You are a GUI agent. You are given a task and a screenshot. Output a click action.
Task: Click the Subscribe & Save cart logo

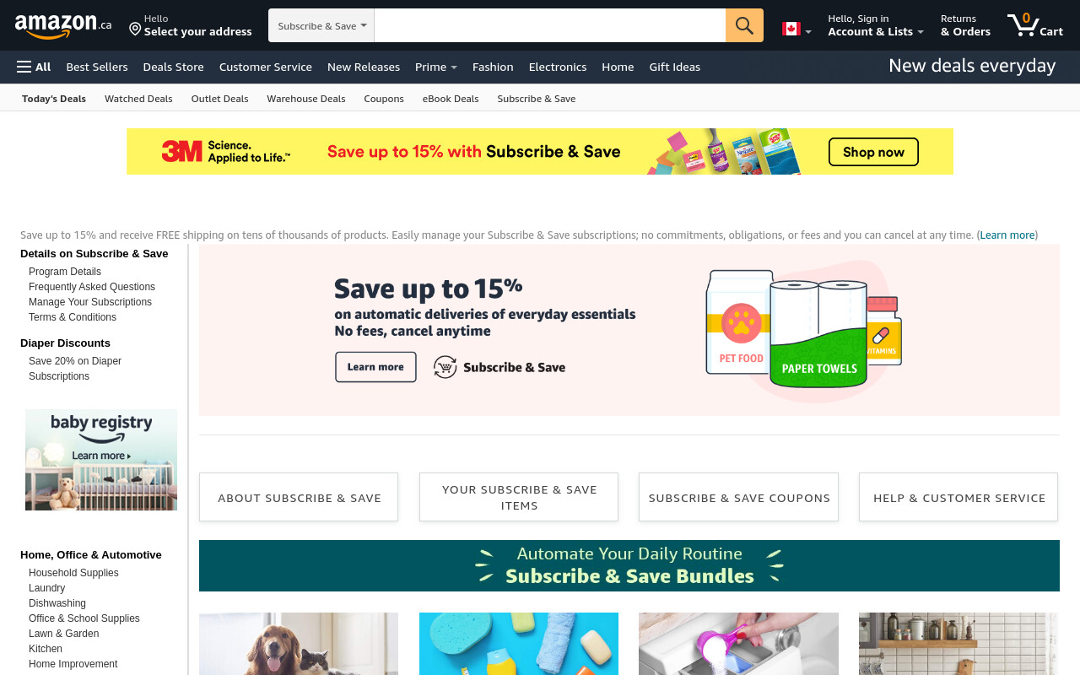[499, 367]
